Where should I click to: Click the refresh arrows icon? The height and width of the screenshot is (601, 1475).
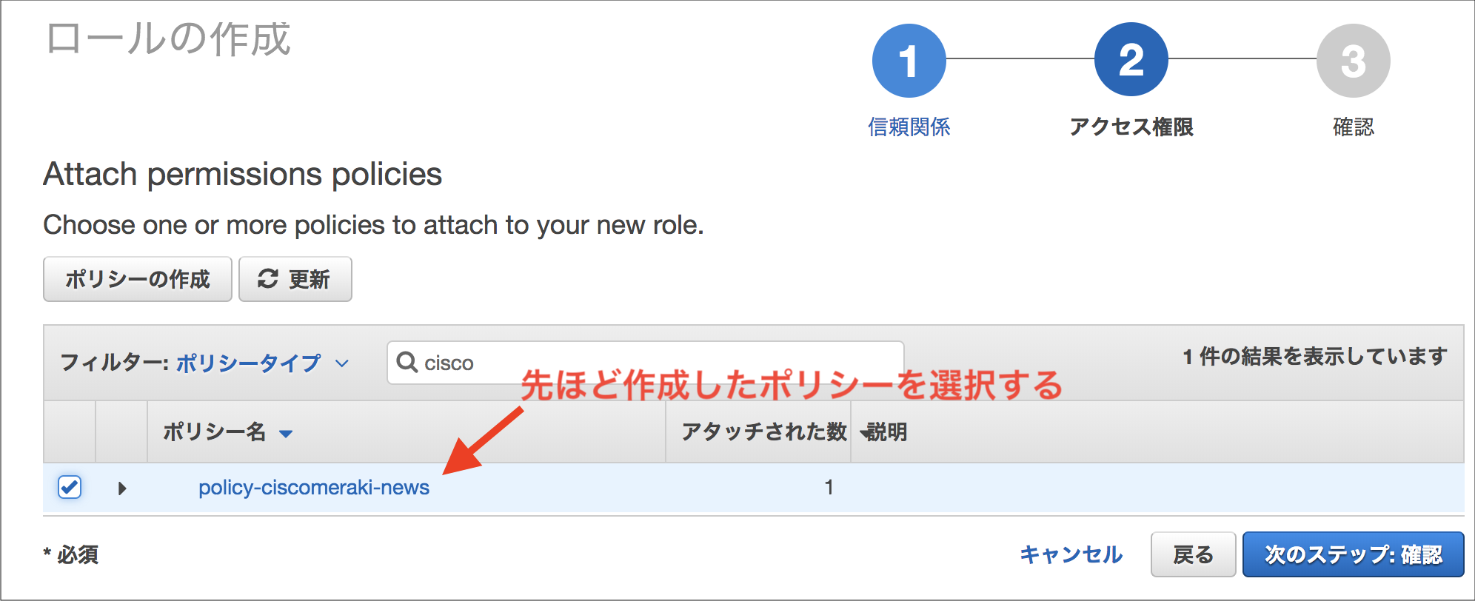267,279
